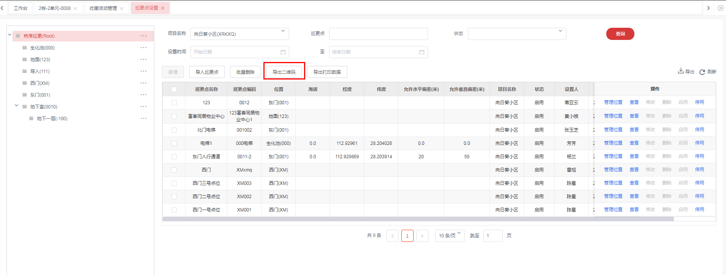Image resolution: width=726 pixels, height=275 pixels.
Task: Switch to the 优惠活动管理 tab
Action: point(103,8)
